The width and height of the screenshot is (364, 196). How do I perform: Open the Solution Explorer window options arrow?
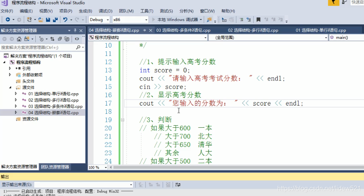[x=69, y=30]
